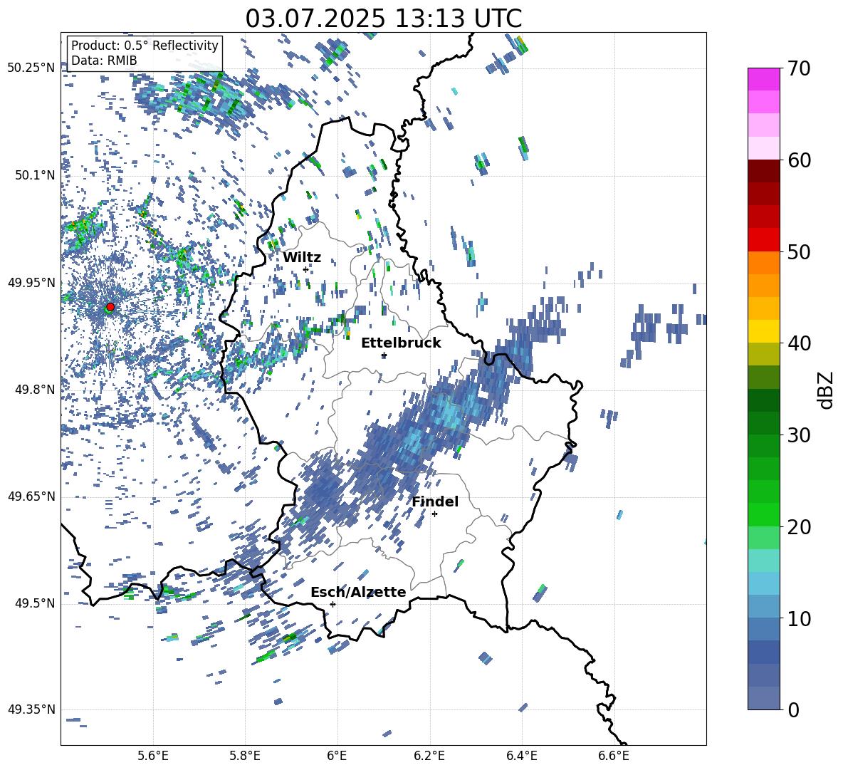This screenshot has height=770, width=843.
Task: Click the Findel city label
Action: point(435,501)
